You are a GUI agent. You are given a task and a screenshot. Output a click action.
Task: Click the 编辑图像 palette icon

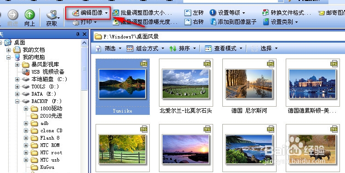pyautogui.click(x=75, y=13)
